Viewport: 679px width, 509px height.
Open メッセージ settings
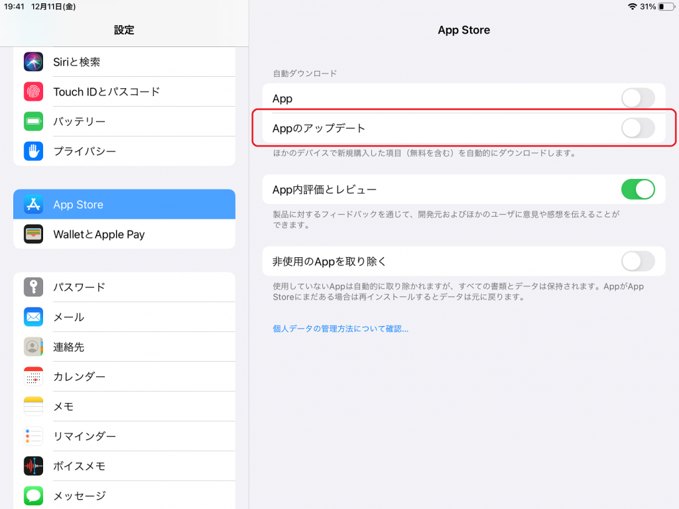(x=124, y=496)
